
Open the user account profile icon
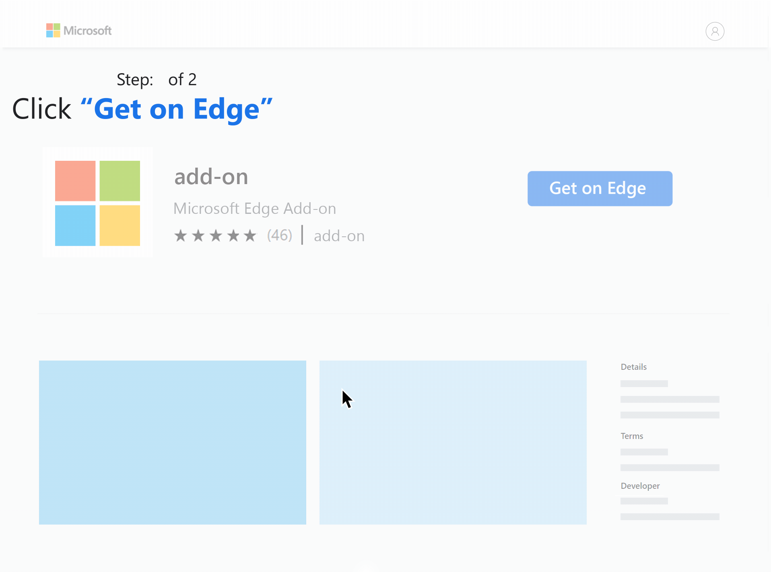tap(715, 31)
